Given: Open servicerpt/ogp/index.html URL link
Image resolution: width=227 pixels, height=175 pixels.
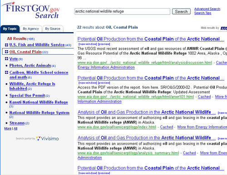Looking at the screenshot, I should click(x=117, y=127).
